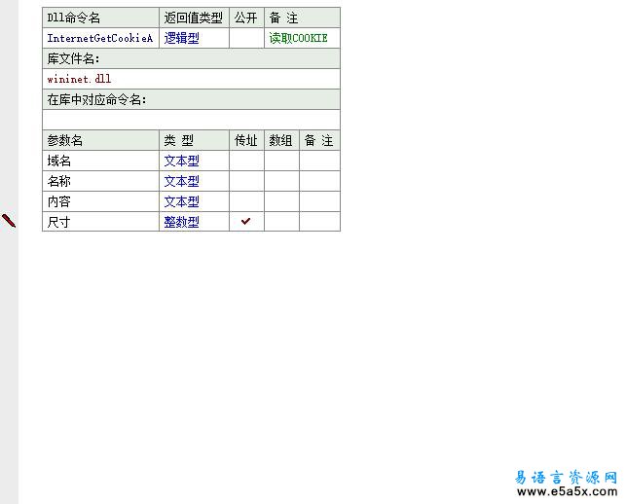The image size is (626, 504).
Task: Click the 备注 cell for 域名 parameter
Action: coord(319,162)
